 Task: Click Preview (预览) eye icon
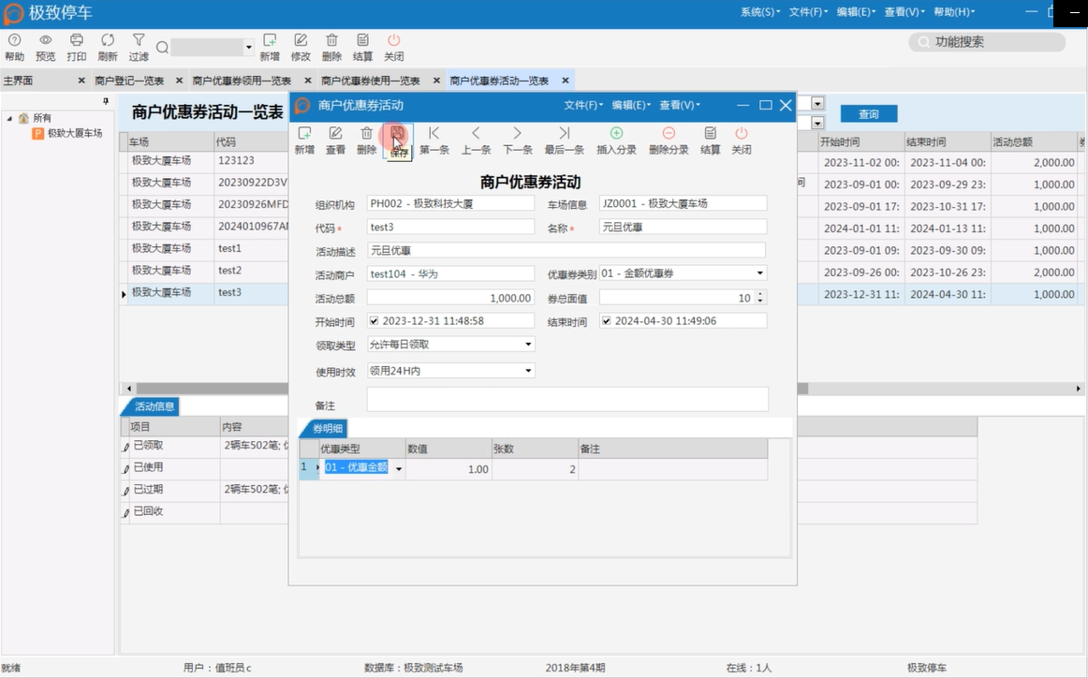[x=45, y=40]
